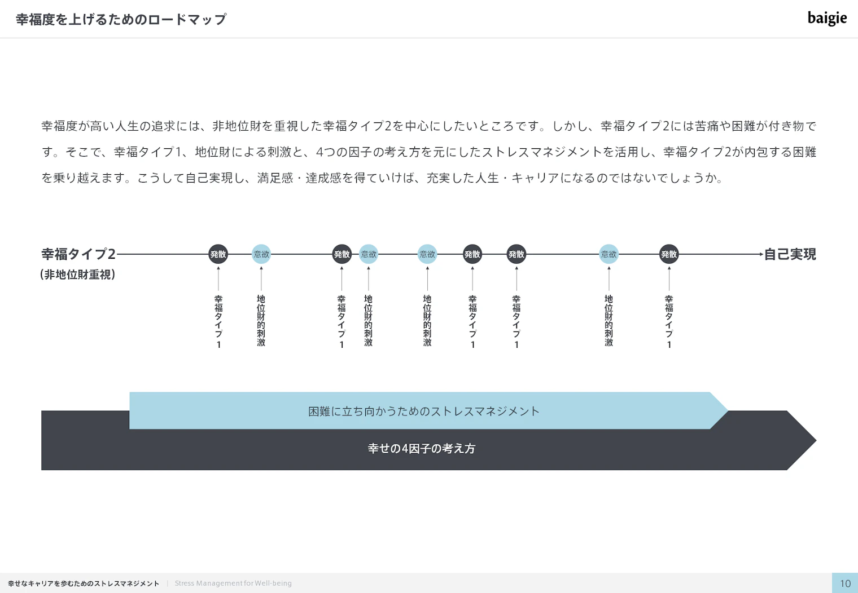858x593 pixels.
Task: Click the paragraph line starting を乗り越えます
Action: [x=383, y=178]
